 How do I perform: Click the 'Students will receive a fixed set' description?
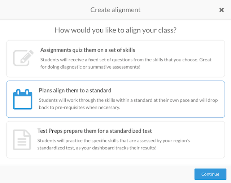[x=126, y=64]
